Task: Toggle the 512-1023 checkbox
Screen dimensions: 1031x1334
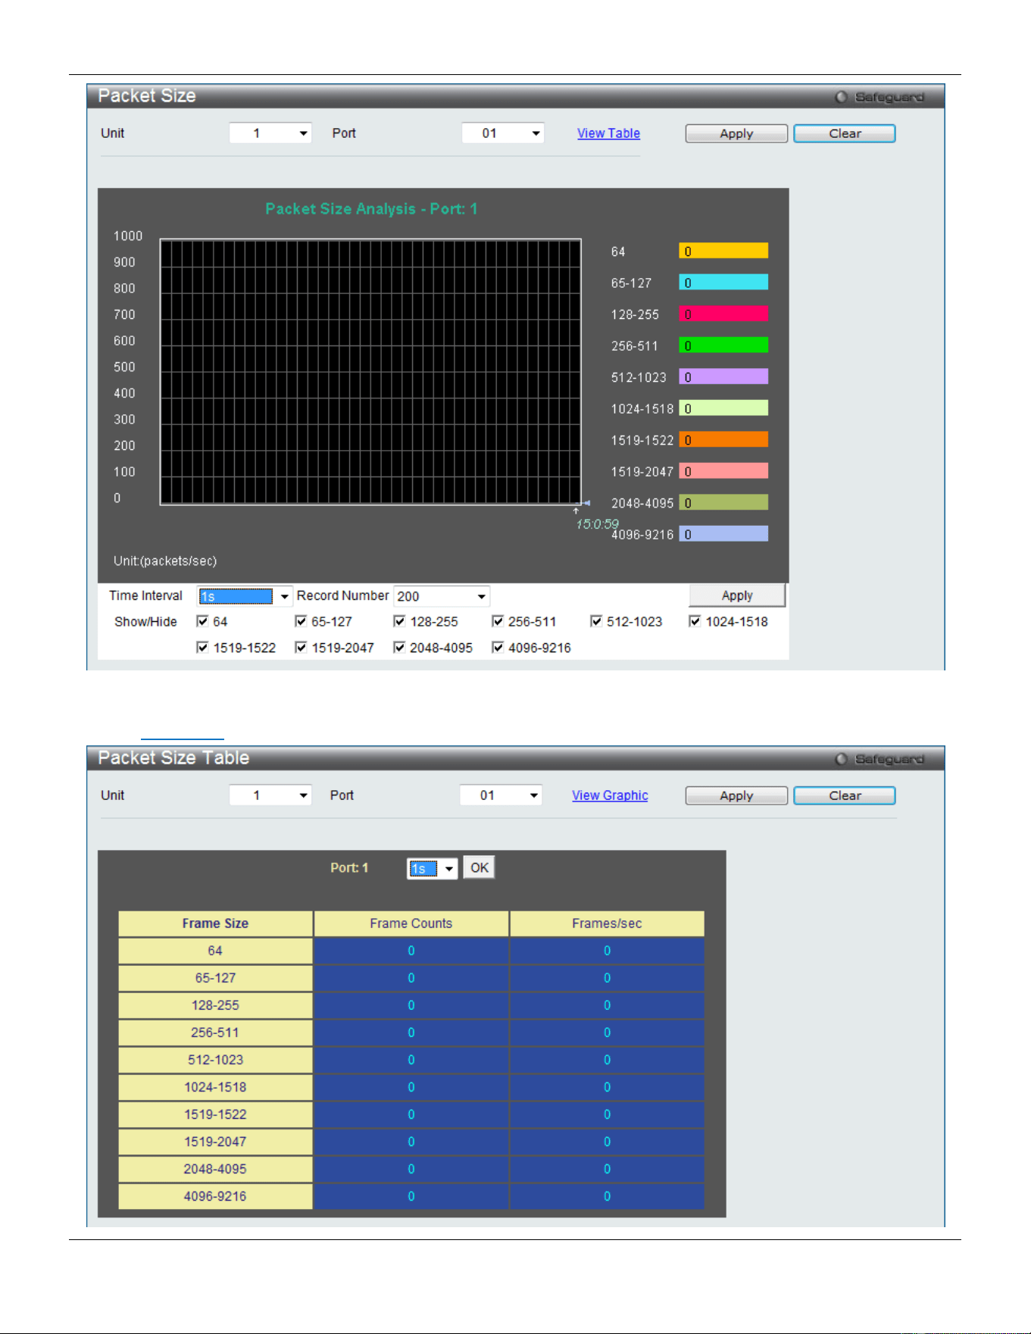Action: 596,621
